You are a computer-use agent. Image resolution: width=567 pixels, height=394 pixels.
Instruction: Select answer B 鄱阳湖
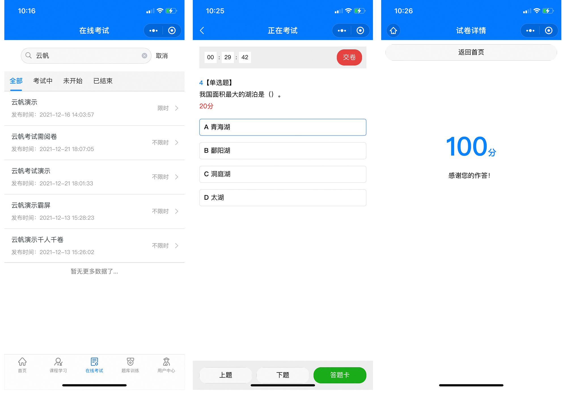[x=283, y=151]
